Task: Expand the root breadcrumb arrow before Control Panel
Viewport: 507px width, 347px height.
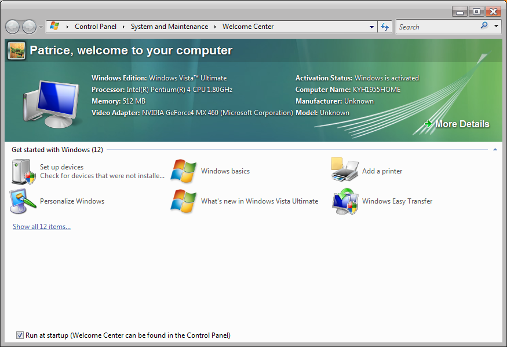Action: click(x=67, y=27)
